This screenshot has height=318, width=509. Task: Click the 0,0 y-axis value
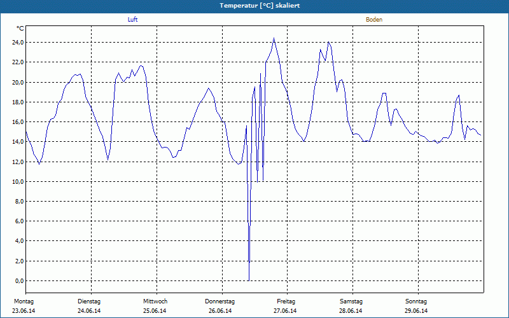point(20,281)
